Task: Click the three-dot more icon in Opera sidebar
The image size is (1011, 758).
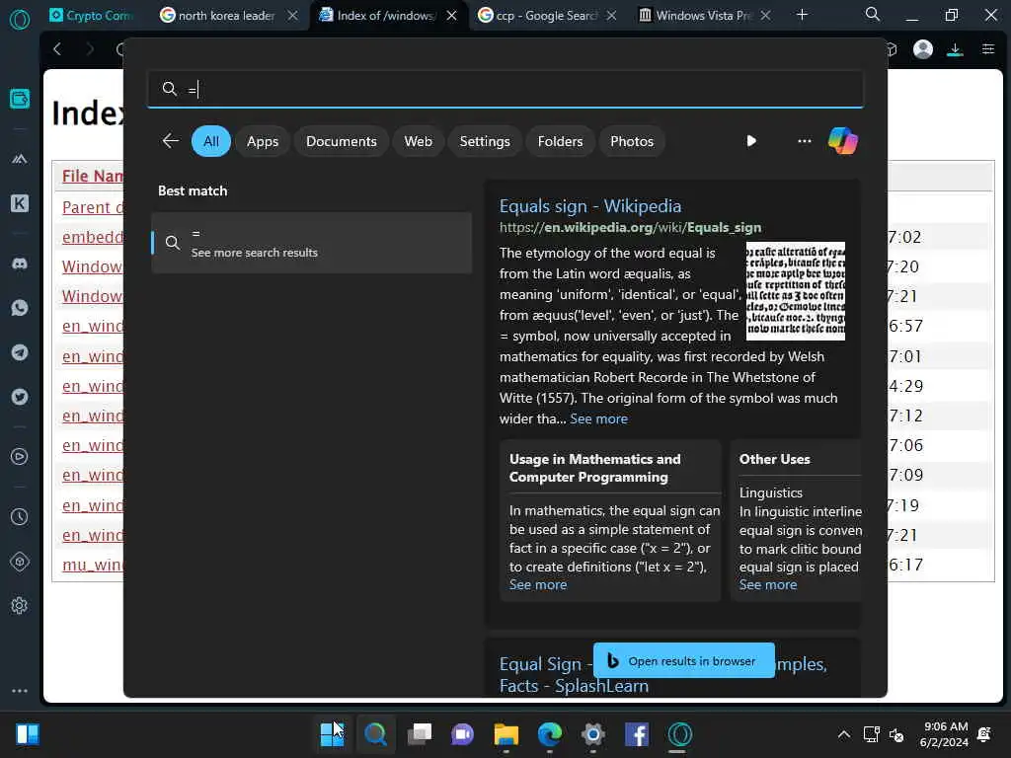Action: click(20, 690)
